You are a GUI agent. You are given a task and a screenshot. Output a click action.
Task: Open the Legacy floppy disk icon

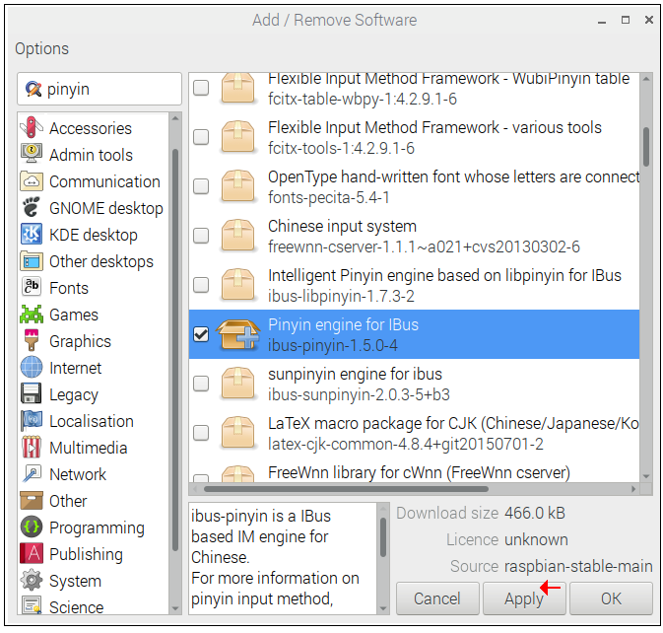(32, 394)
